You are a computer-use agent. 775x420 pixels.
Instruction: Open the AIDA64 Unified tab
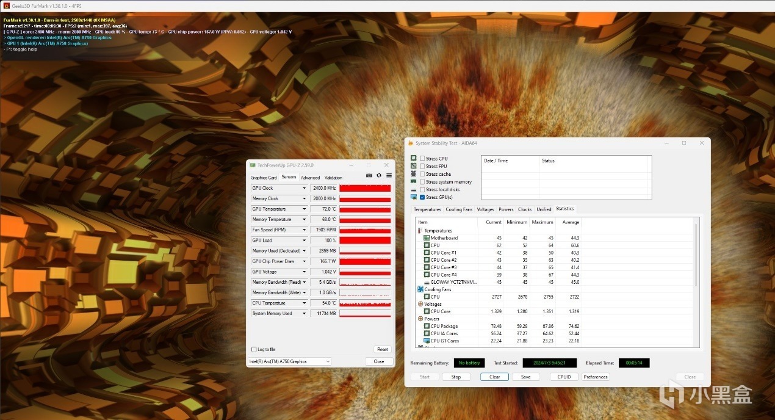tap(544, 209)
